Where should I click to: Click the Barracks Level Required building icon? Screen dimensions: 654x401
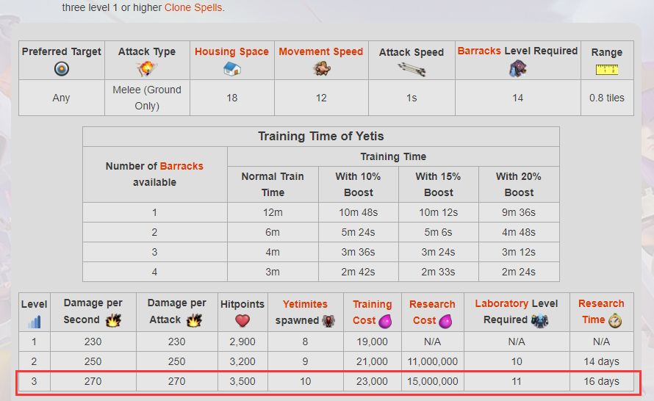[517, 68]
